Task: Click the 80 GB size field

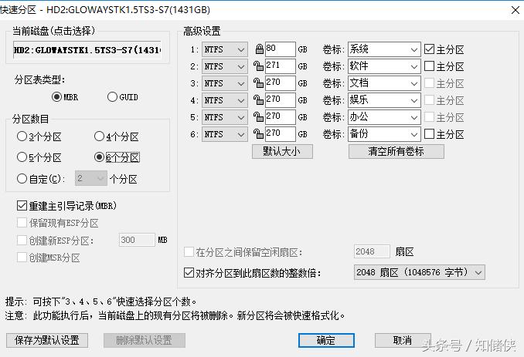Action: [281, 49]
